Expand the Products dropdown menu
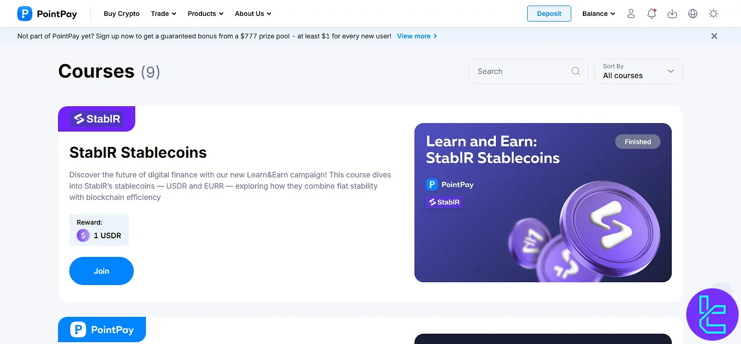 (205, 14)
